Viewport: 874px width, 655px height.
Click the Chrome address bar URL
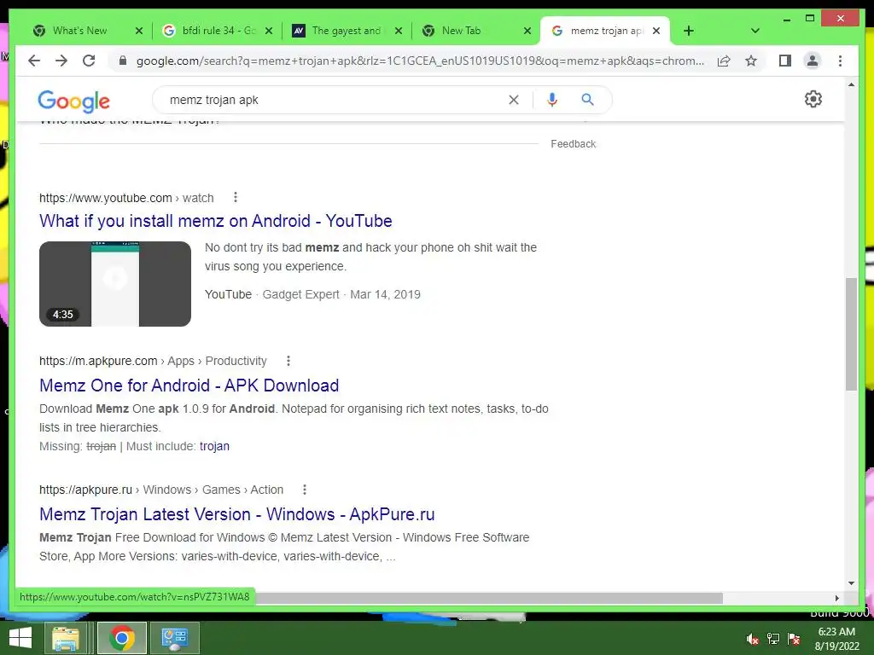click(420, 61)
